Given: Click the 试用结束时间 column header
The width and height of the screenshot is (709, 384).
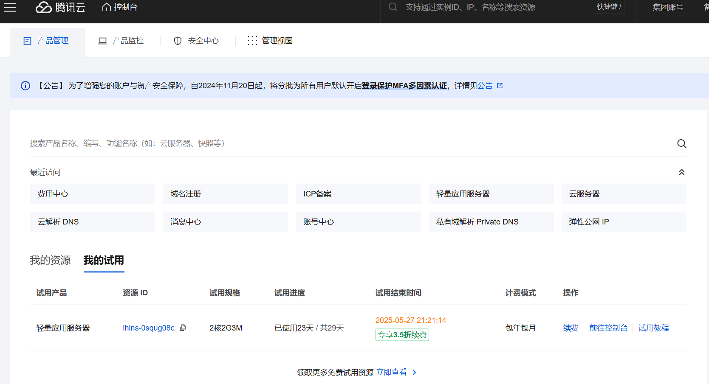Looking at the screenshot, I should 398,293.
